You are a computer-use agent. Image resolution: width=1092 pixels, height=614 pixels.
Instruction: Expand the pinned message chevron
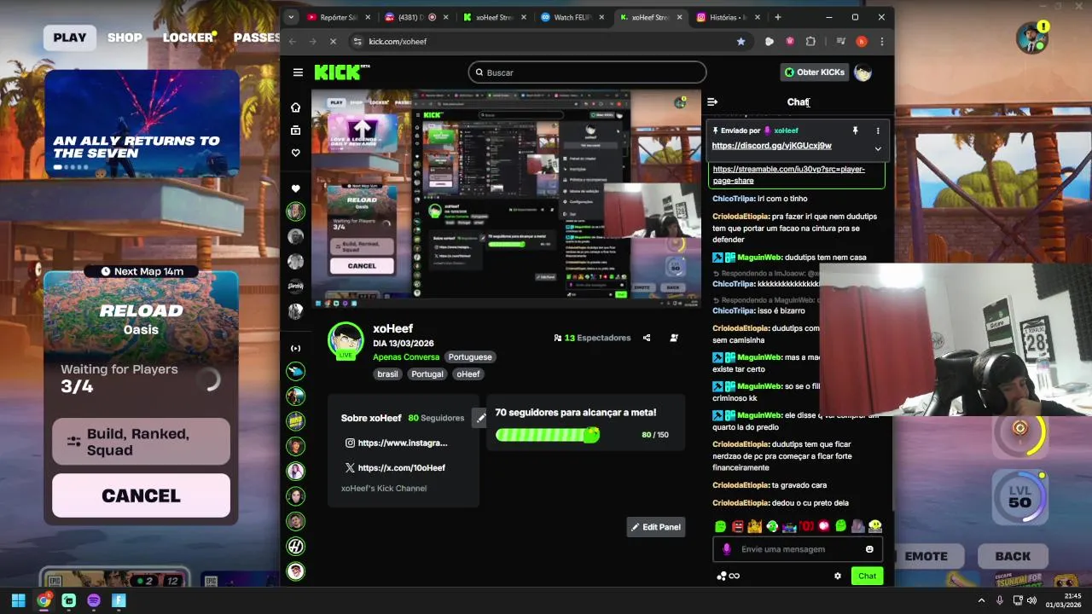tap(877, 148)
